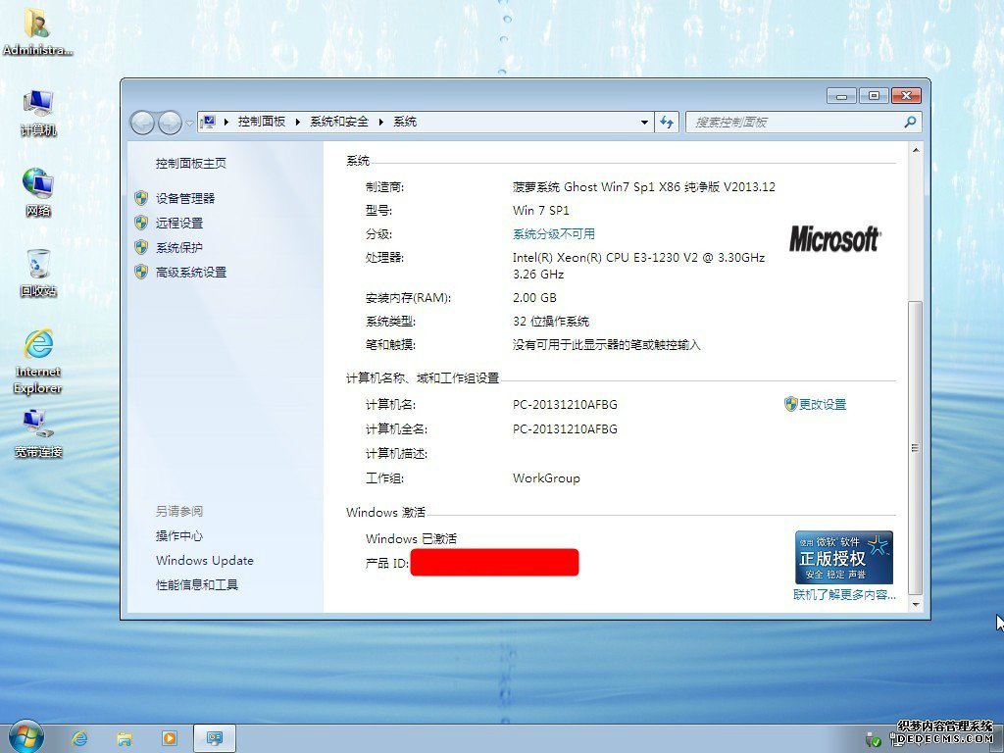Open the 宽带连接 desktop icon
The height and width of the screenshot is (753, 1004).
[38, 434]
